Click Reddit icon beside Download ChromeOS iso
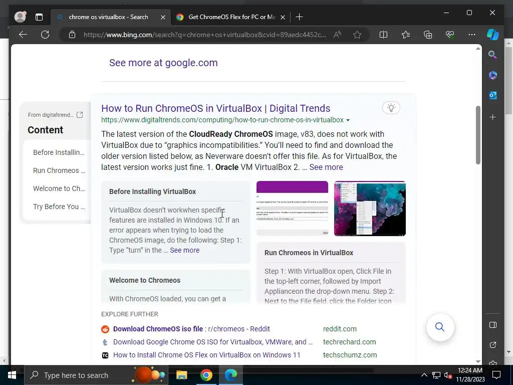This screenshot has height=385, width=513. coord(105,329)
